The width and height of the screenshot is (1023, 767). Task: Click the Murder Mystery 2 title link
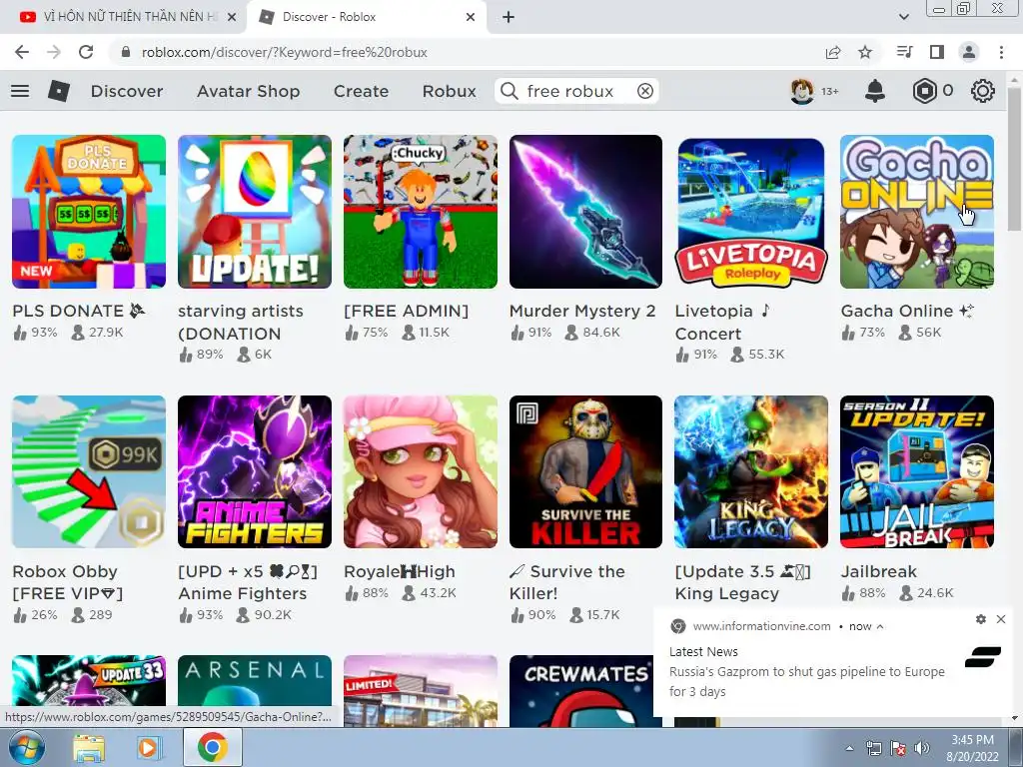pos(582,312)
